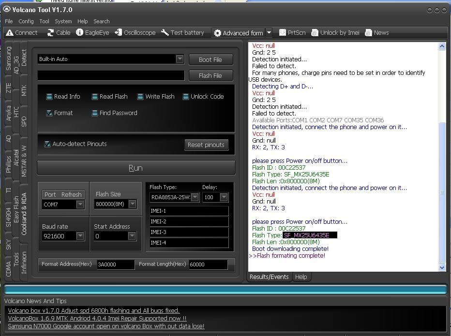This screenshot has width=451, height=336.
Task: Click the Volcano Tool logo in the title bar
Action: 7,10
